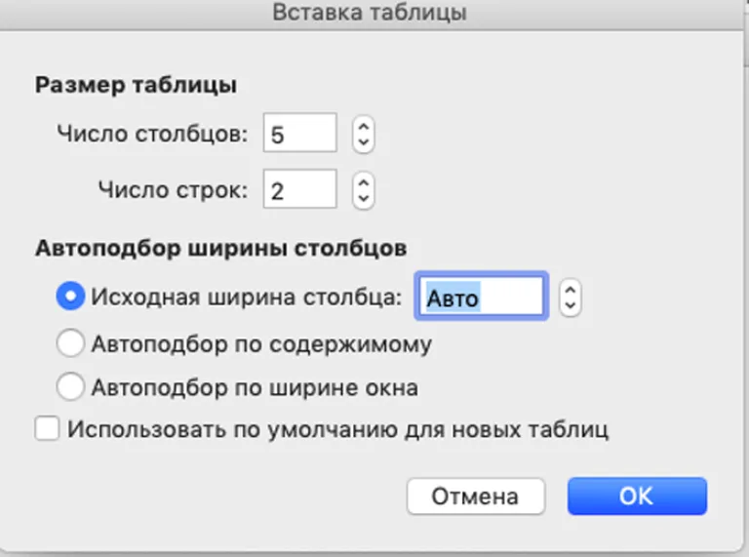
Task: Increase the number of rows with stepper
Action: [364, 182]
